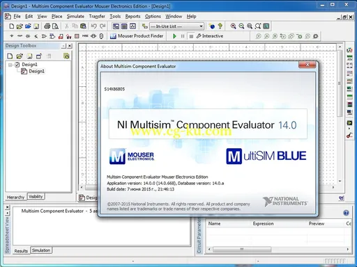Click New design icon in Design Toolbox
357x267 pixels.
pyautogui.click(x=10, y=56)
